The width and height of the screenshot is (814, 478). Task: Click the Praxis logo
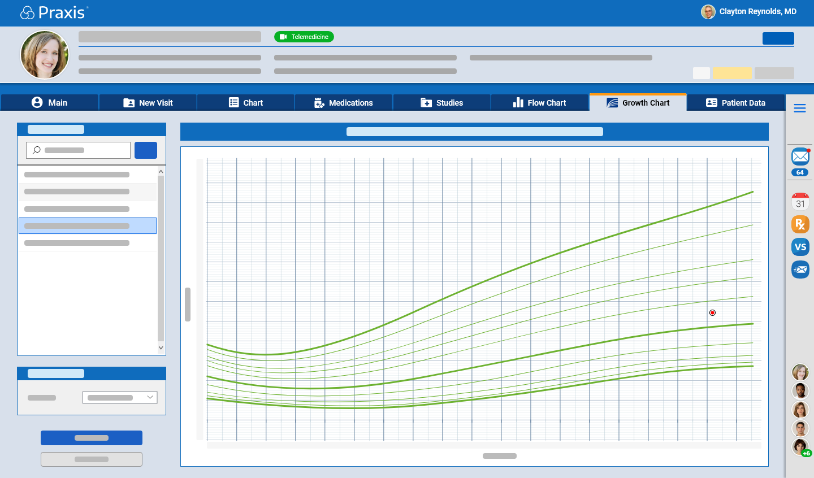click(x=54, y=12)
